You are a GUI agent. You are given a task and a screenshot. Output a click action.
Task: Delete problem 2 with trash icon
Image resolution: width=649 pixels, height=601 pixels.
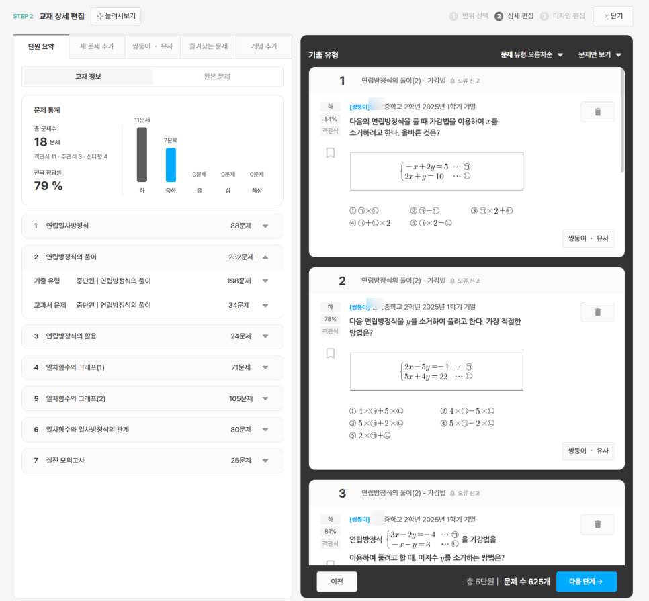597,312
